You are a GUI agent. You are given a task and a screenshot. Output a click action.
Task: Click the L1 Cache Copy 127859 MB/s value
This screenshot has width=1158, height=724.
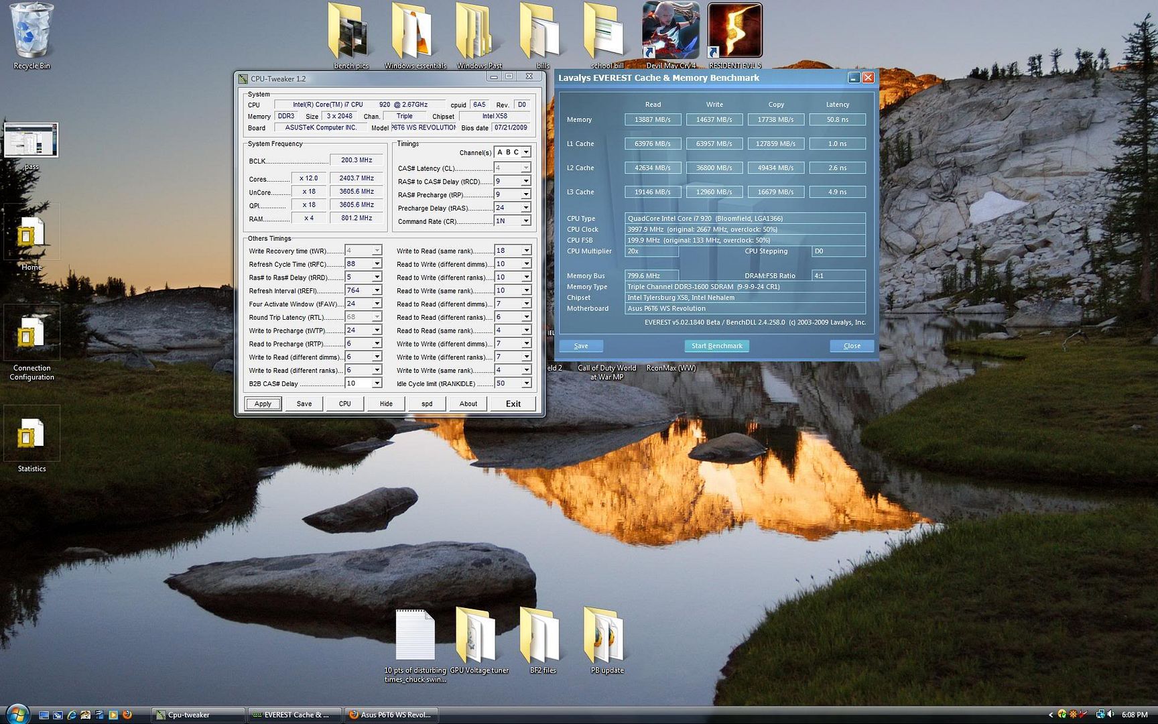(775, 143)
